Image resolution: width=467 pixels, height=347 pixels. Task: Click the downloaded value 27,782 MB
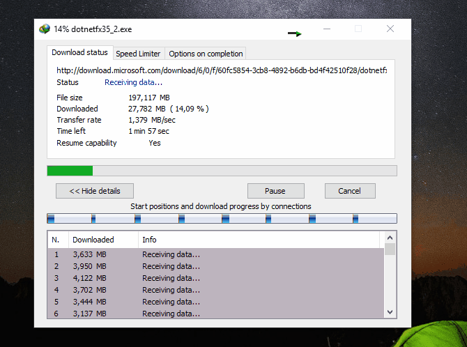tap(147, 109)
